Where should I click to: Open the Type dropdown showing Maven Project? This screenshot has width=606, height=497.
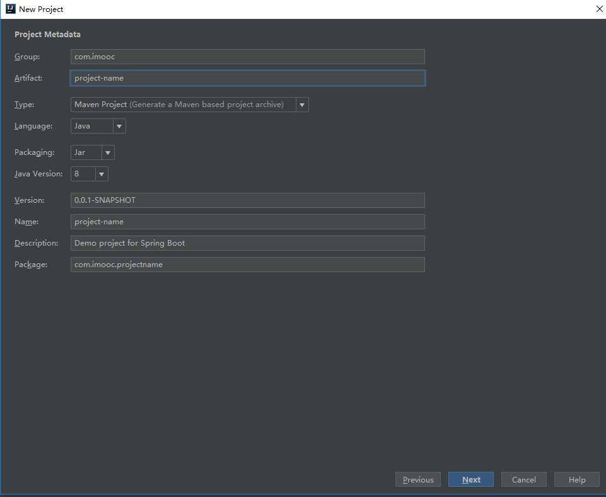coord(189,105)
